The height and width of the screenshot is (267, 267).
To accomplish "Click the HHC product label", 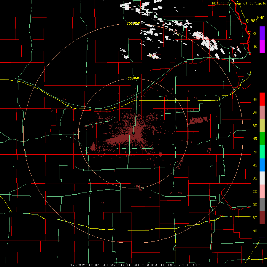I will point(260,18).
